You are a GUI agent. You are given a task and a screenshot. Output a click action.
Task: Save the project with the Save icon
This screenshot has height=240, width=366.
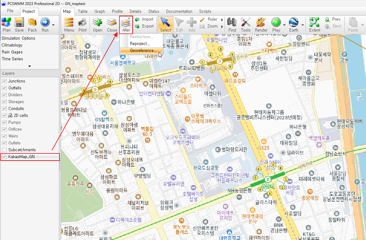click(19, 22)
